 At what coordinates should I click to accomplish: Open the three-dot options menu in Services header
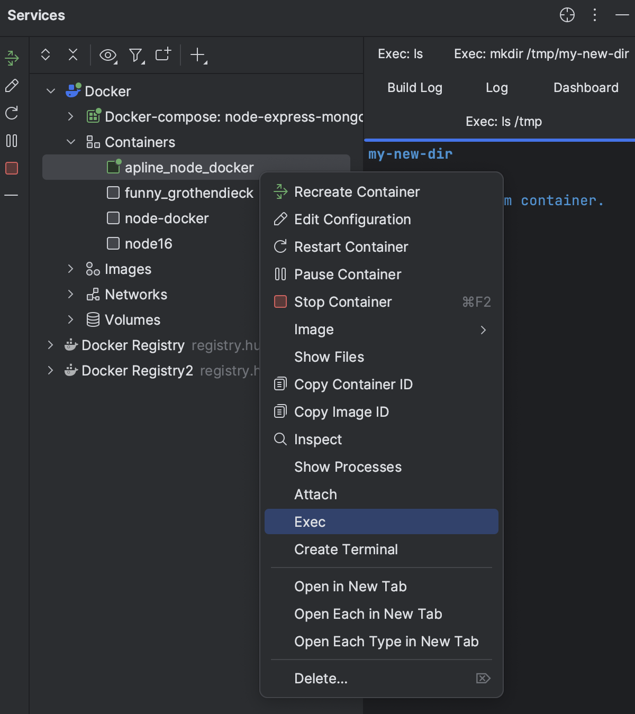595,15
